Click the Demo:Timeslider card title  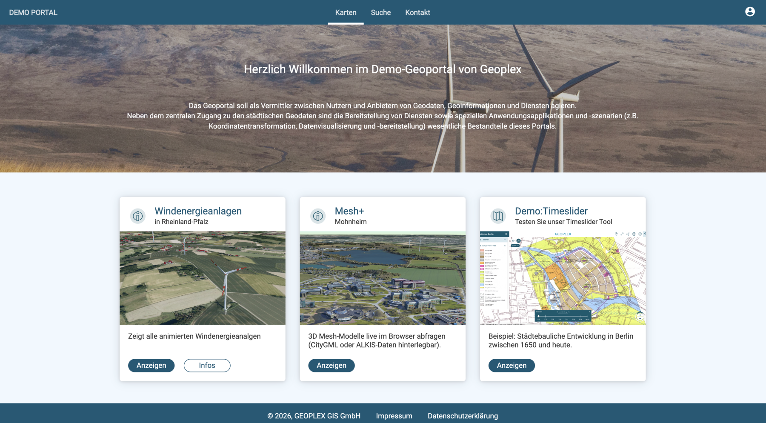point(551,211)
